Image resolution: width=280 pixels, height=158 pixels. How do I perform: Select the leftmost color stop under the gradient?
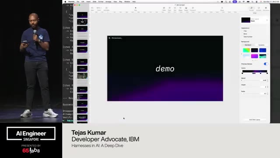[242, 73]
